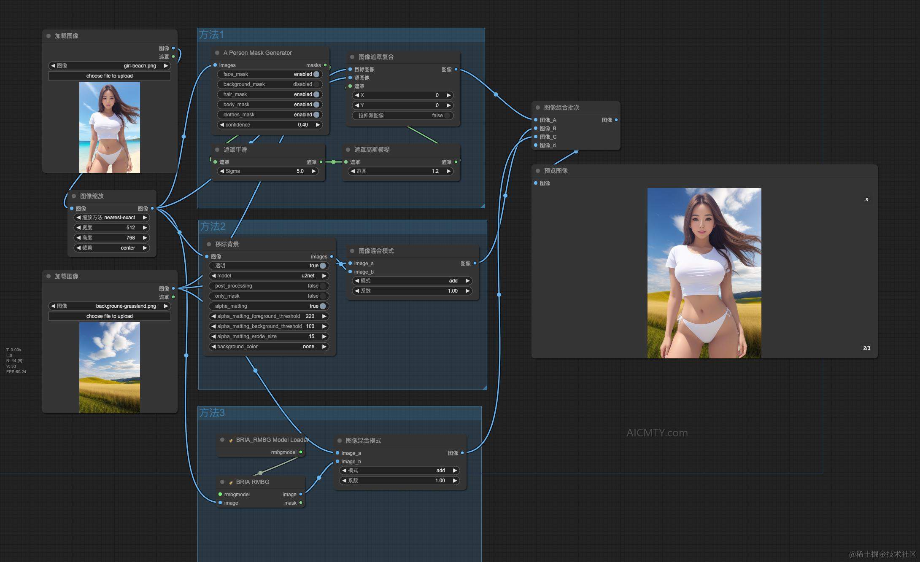
Task: Toggle the face_mask enabled switch
Action: point(316,74)
